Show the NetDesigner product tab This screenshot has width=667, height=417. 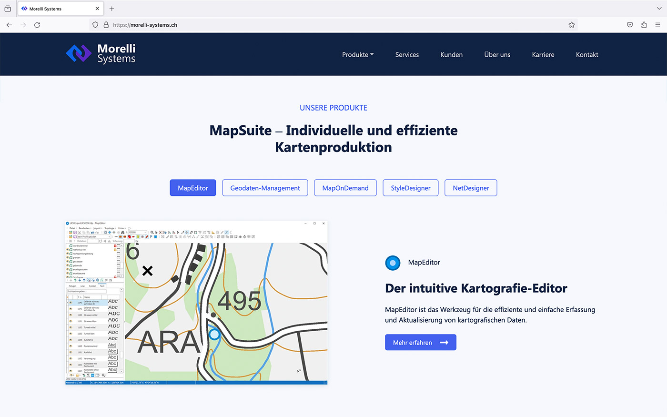(470, 188)
